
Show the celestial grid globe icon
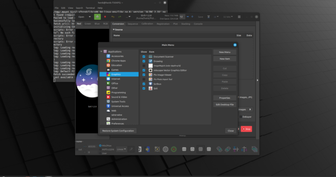coord(165,149)
